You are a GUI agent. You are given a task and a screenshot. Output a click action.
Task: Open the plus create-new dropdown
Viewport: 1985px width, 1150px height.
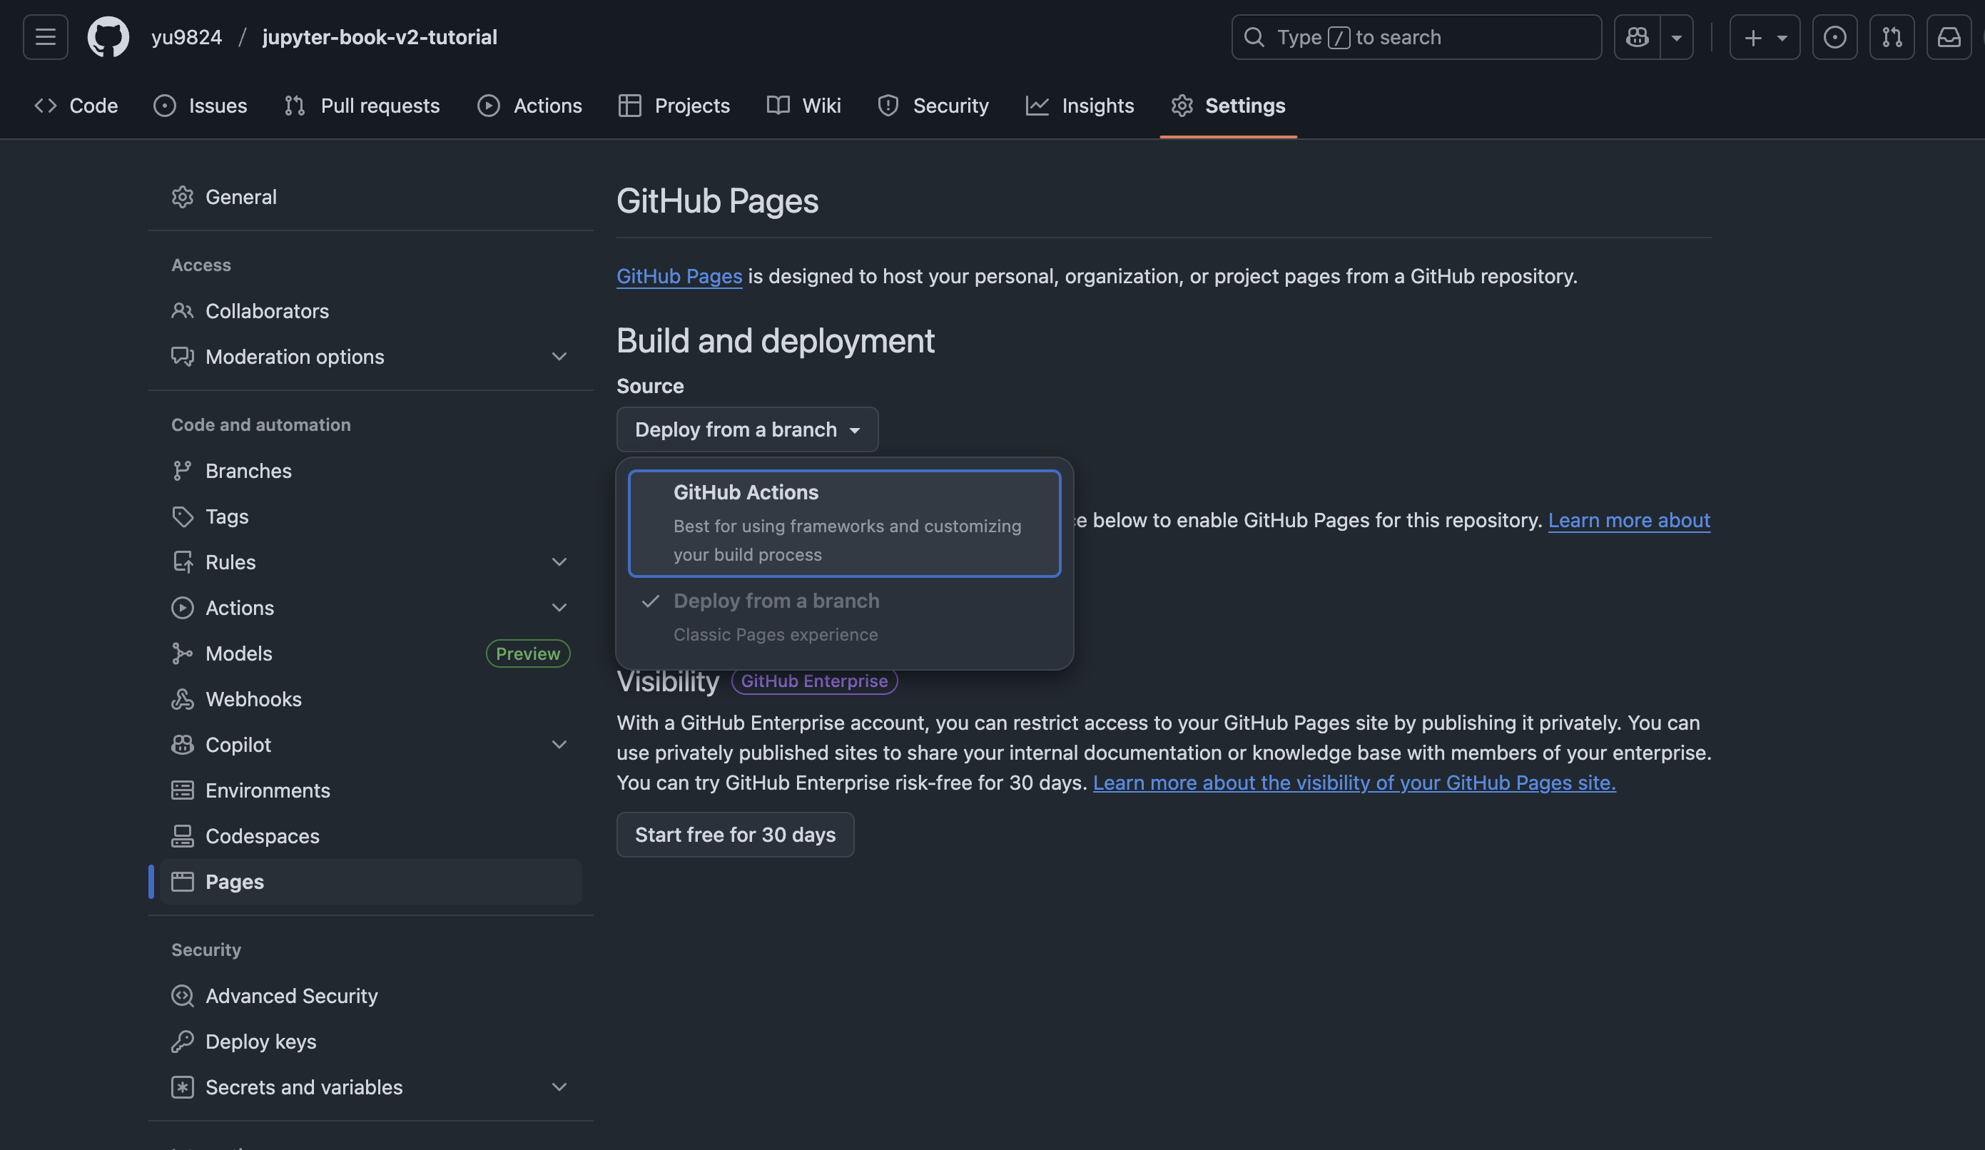pyautogui.click(x=1765, y=37)
